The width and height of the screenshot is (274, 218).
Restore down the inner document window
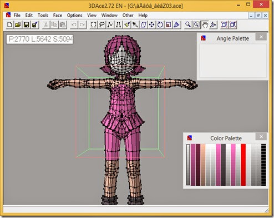(x=258, y=16)
